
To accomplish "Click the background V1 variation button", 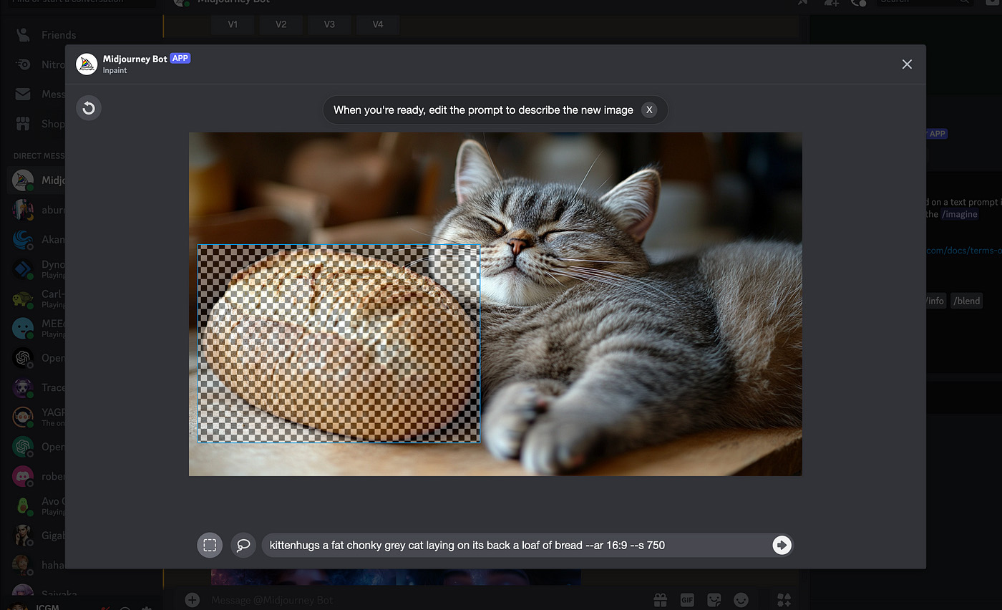I will tap(232, 24).
